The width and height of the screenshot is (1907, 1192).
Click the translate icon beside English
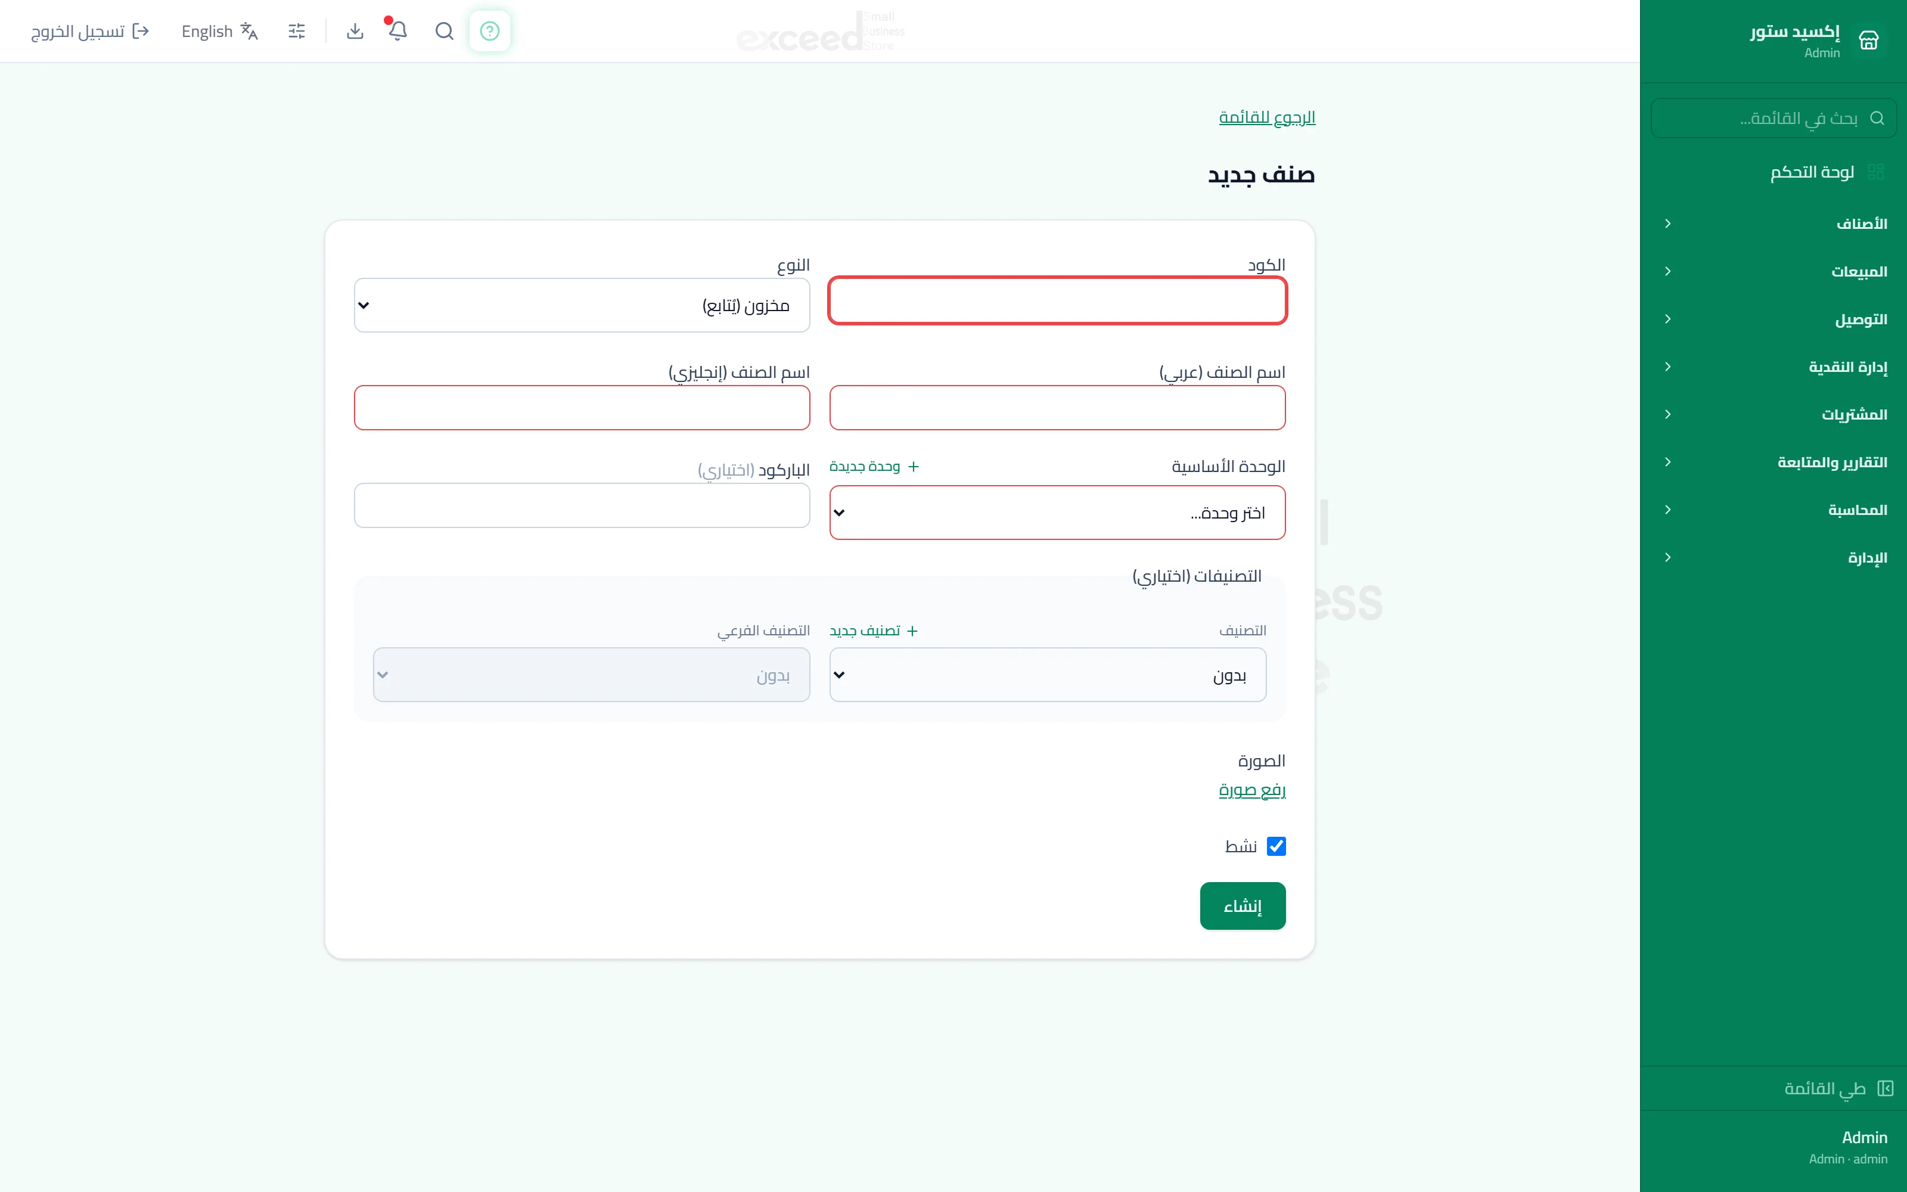pos(249,31)
